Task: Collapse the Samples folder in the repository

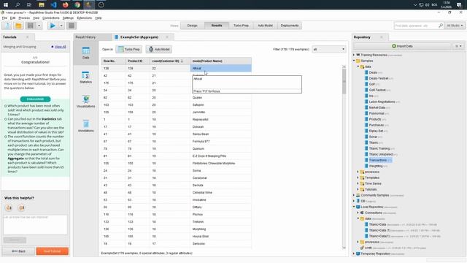Action: click(x=354, y=61)
